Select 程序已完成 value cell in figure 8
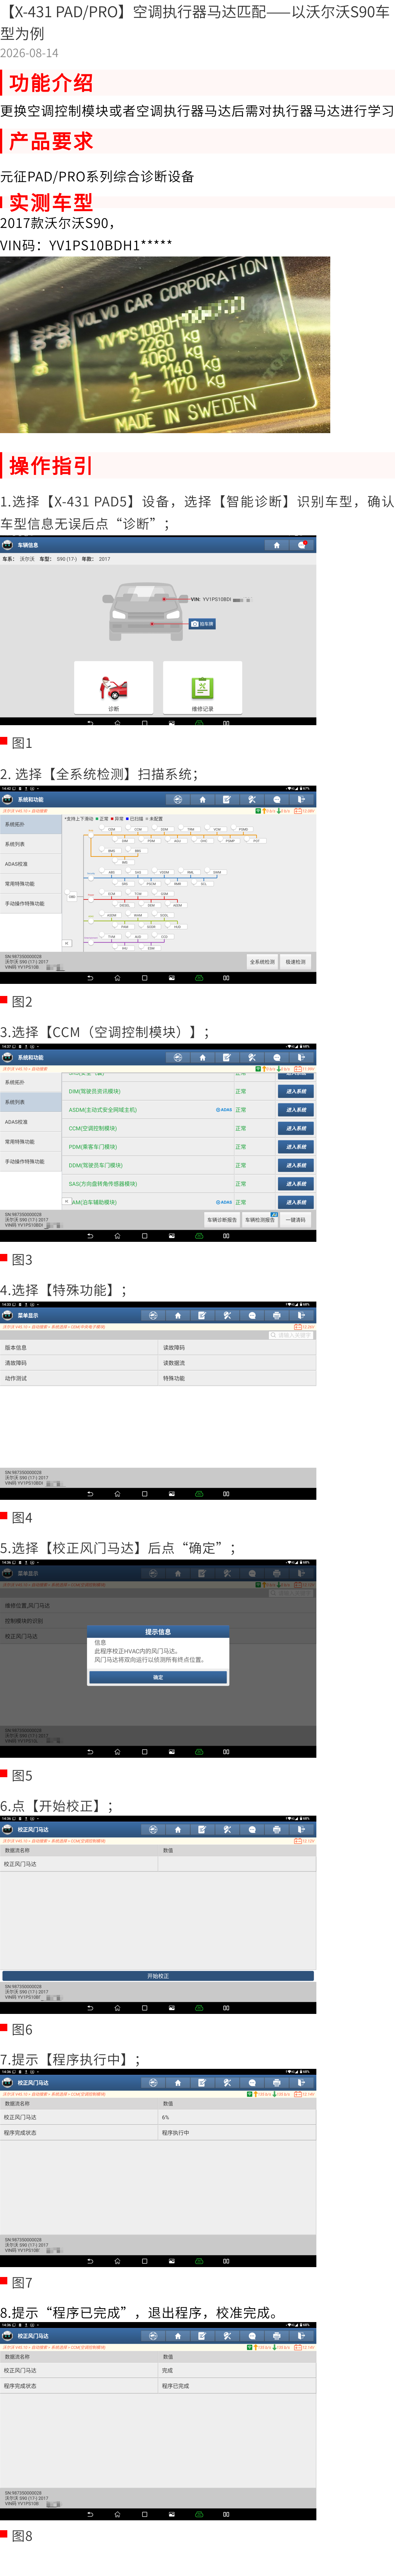The width and height of the screenshot is (395, 2576). (x=237, y=2386)
